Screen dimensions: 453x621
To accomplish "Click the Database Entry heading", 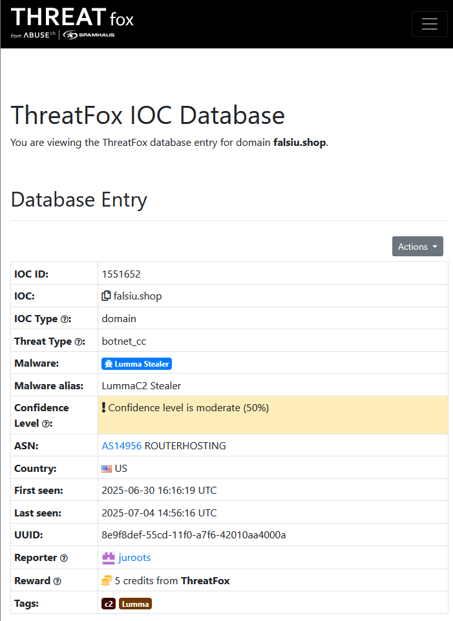I will 79,199.
